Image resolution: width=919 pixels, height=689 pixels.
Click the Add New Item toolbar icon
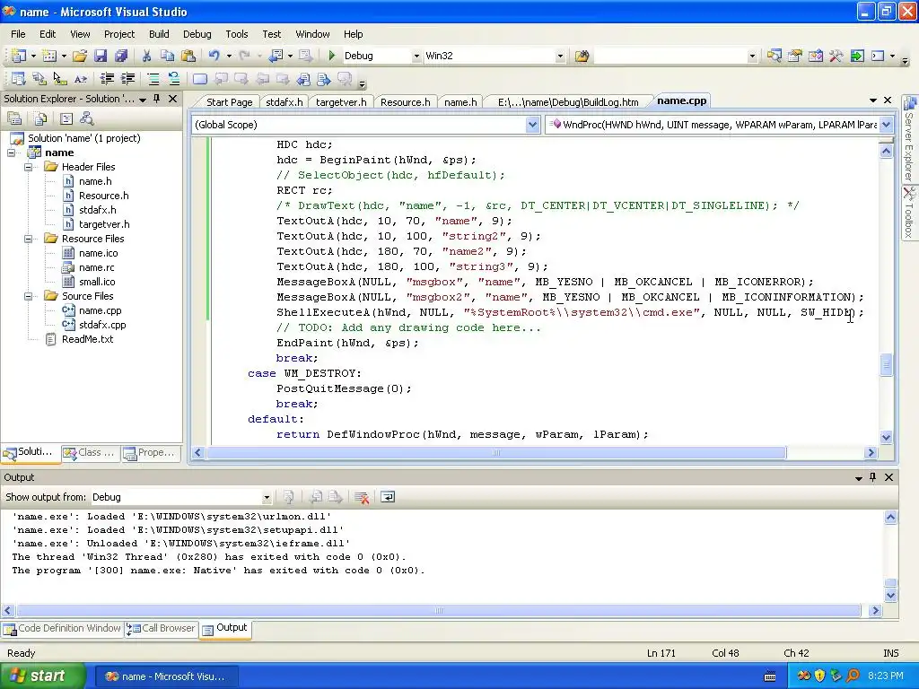[50, 56]
